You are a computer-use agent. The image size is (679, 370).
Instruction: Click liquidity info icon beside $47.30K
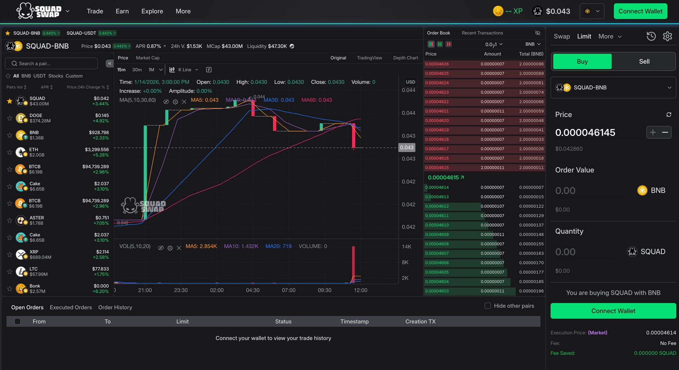coord(292,46)
